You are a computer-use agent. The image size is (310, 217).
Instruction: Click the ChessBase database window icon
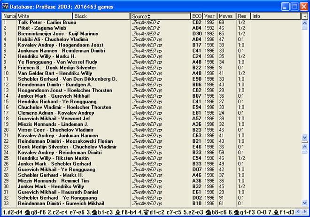point(6,6)
